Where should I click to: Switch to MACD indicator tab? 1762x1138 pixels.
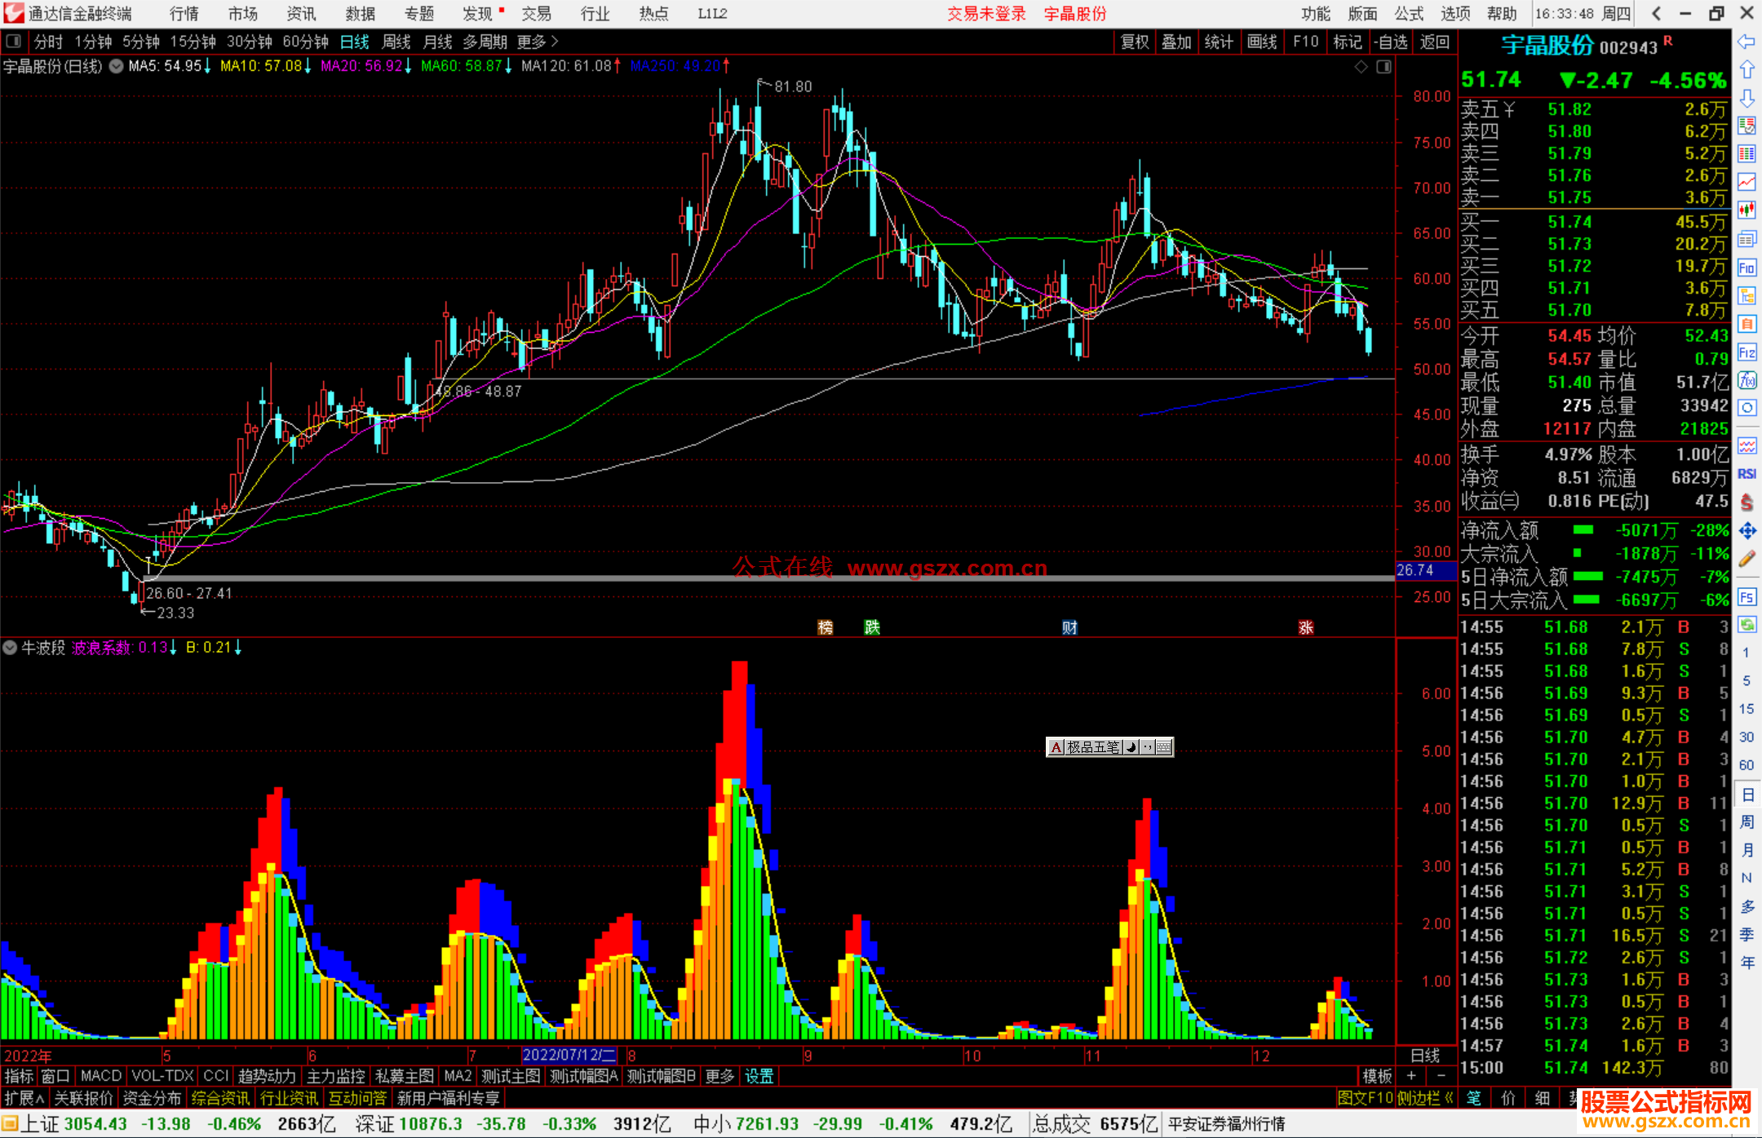coord(100,1076)
